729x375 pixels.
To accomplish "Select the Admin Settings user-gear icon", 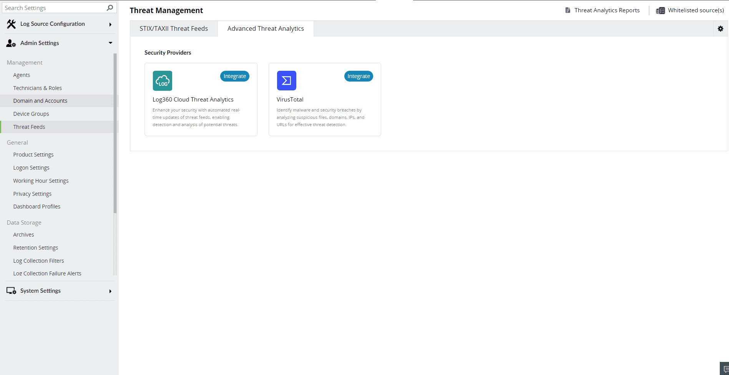I will coord(11,43).
